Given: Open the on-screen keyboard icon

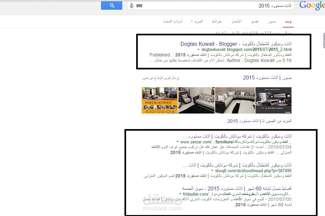Looking at the screenshot, I should [x=139, y=6].
